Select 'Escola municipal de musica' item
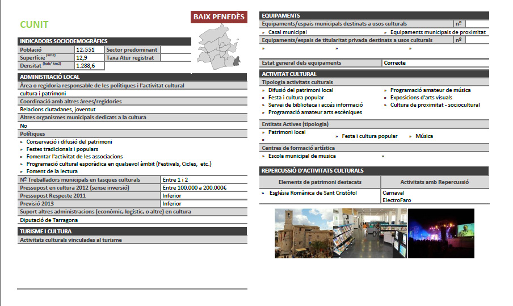This screenshot has height=306, width=513. tap(302, 156)
